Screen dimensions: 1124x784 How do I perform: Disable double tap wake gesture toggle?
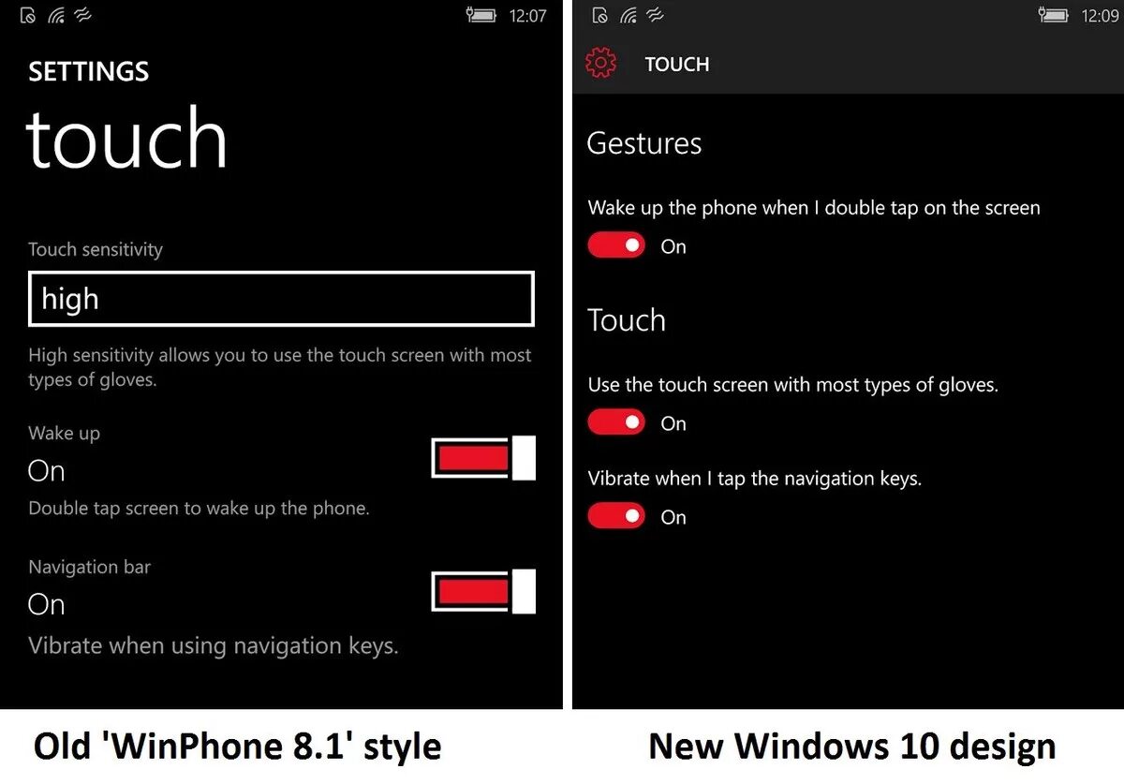[616, 245]
